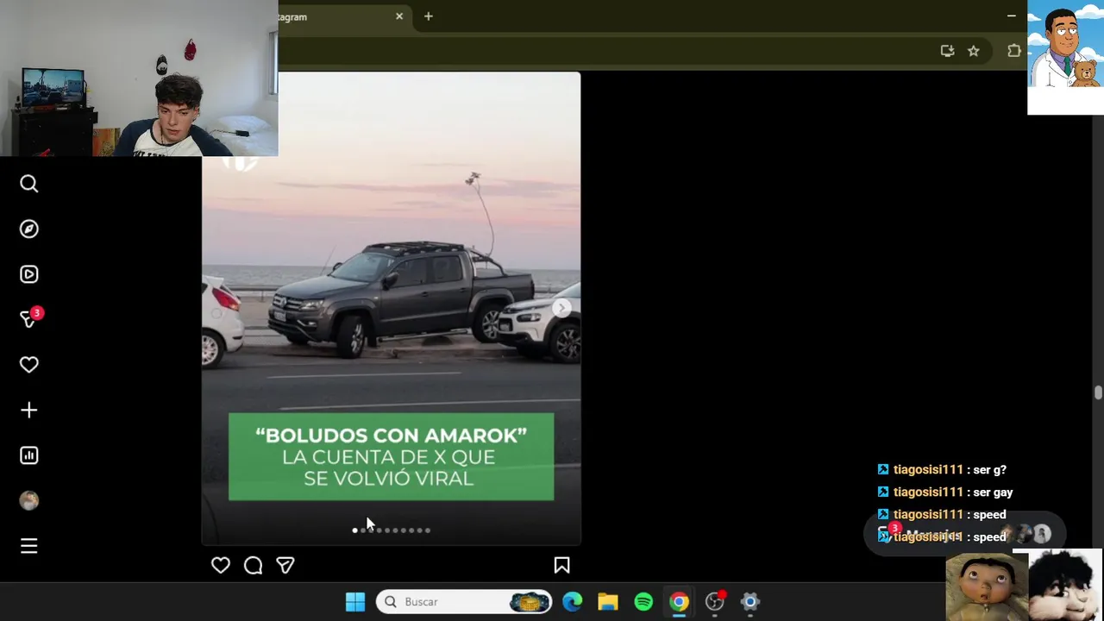Click the Boludos con Amarok post image
Screen dimensions: 1104x621
[x=391, y=308]
